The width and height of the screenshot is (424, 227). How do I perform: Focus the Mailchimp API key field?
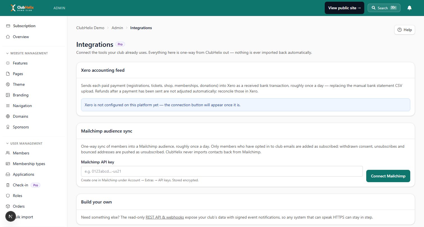[222, 171]
